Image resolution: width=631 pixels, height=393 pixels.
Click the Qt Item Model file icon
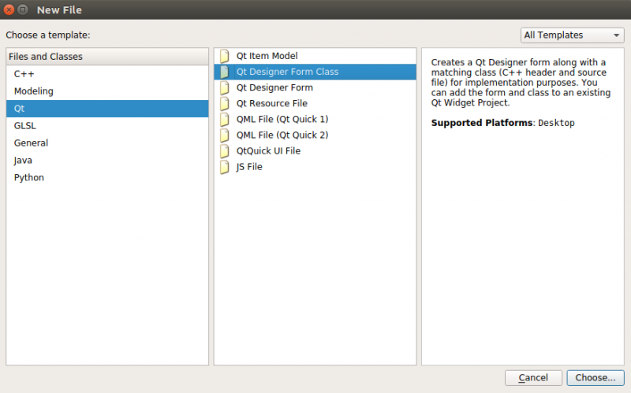coord(225,56)
